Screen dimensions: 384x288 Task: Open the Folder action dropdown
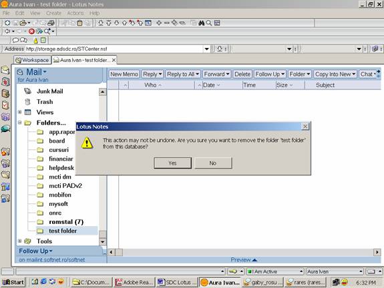tap(300, 74)
